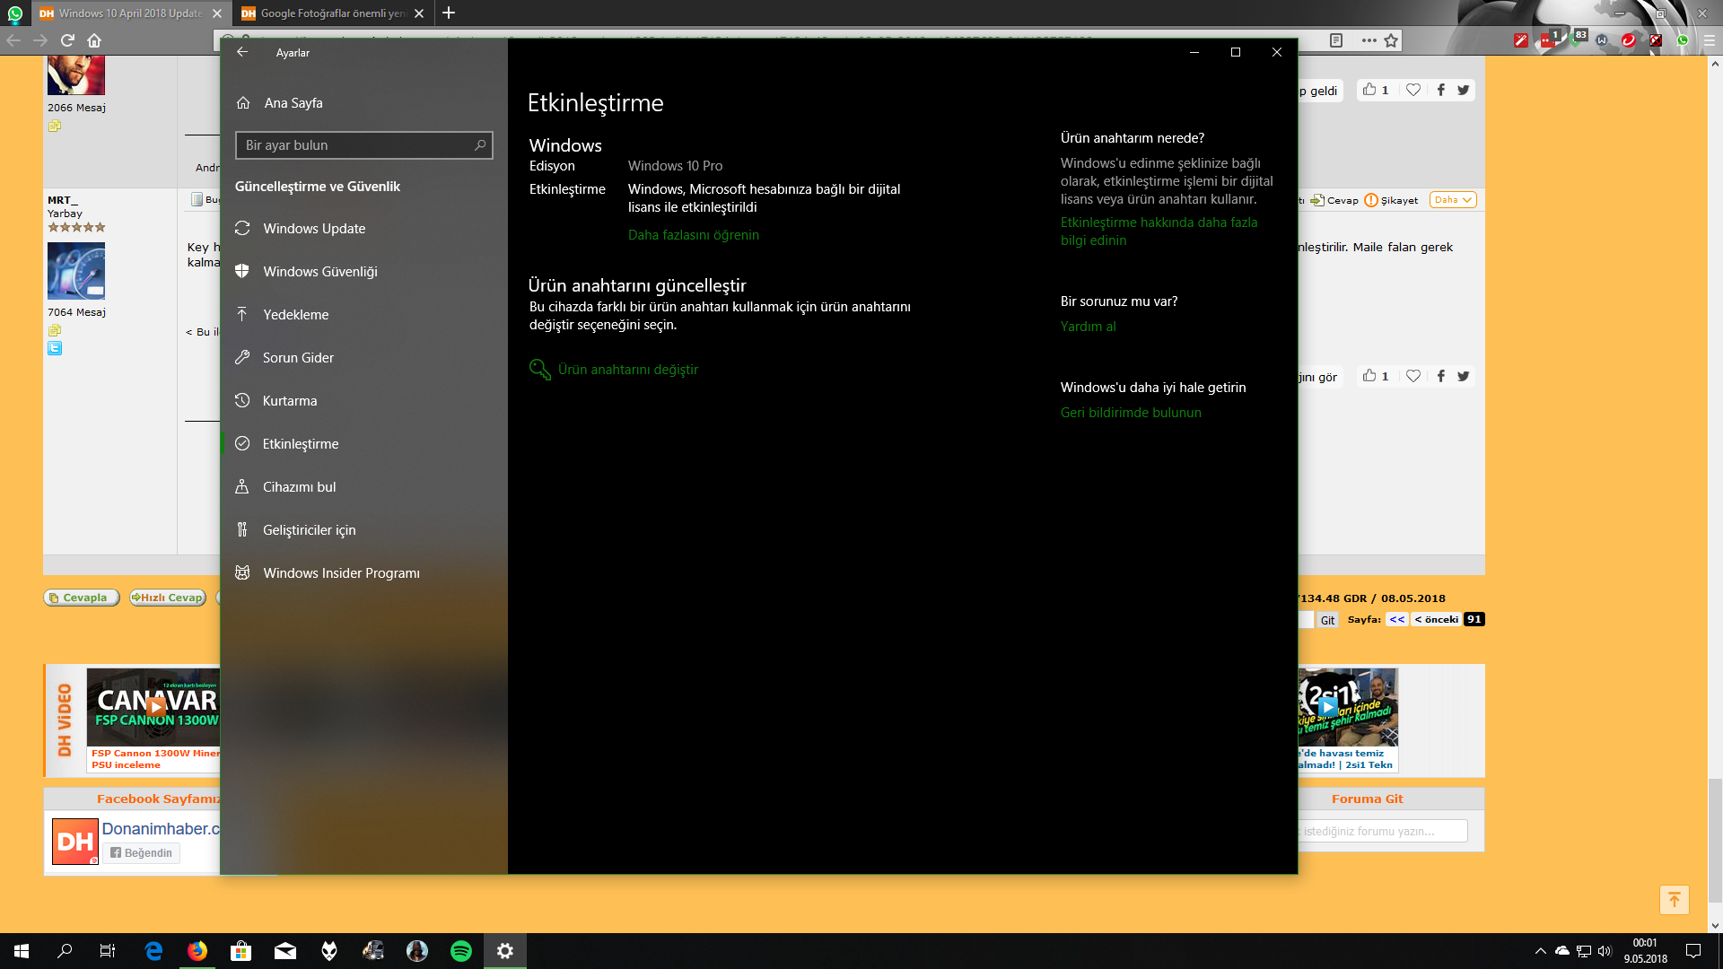Click the 'Yardım al' link
Image resolution: width=1723 pixels, height=969 pixels.
pos(1089,327)
